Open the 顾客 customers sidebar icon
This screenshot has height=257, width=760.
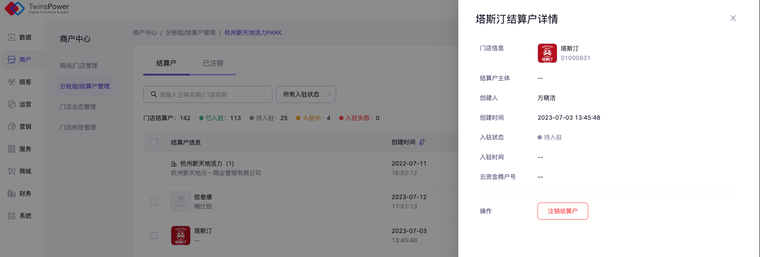pyautogui.click(x=12, y=82)
